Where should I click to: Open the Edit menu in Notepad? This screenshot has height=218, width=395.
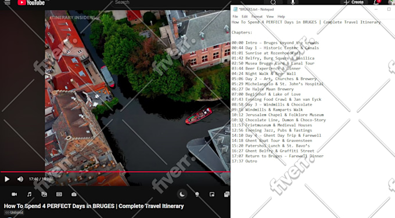point(245,17)
